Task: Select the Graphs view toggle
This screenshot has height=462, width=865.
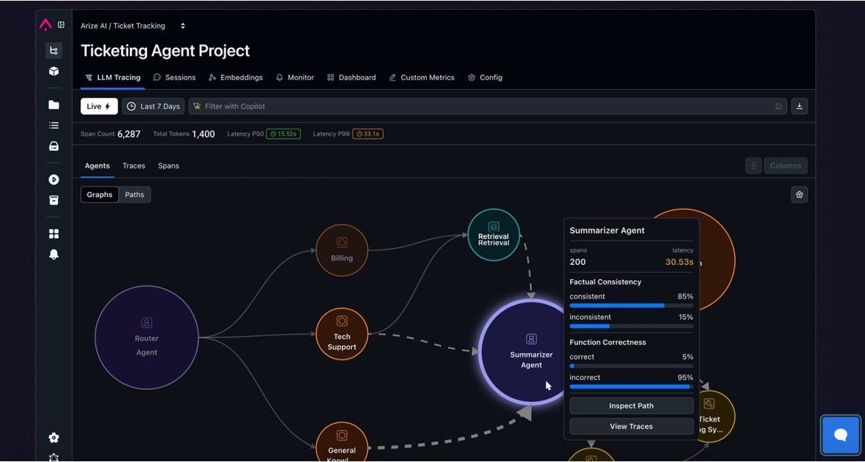Action: point(100,195)
